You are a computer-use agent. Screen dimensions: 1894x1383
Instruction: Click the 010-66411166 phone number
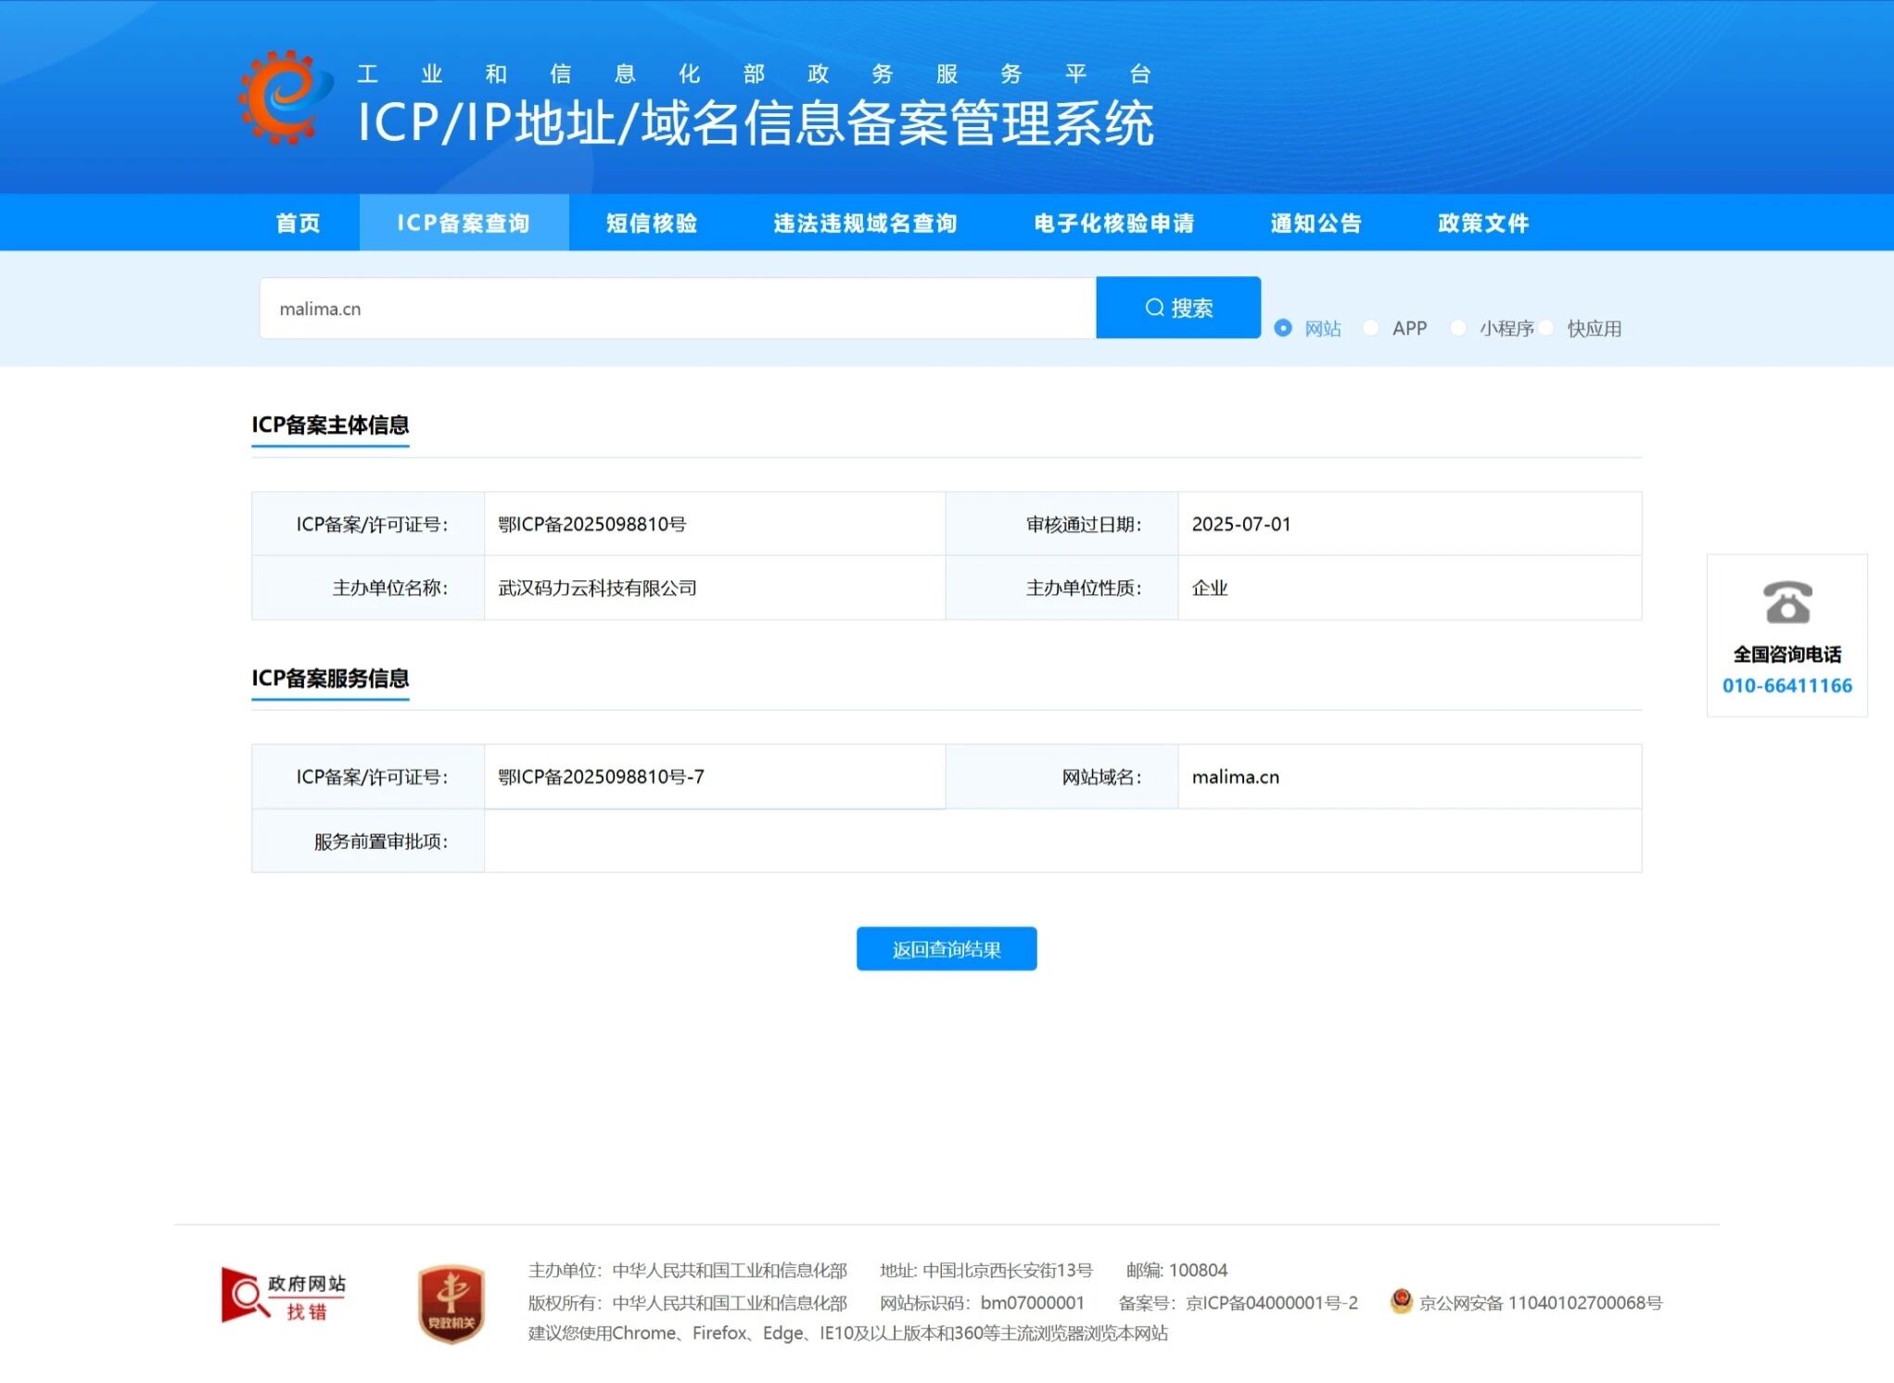tap(1786, 686)
